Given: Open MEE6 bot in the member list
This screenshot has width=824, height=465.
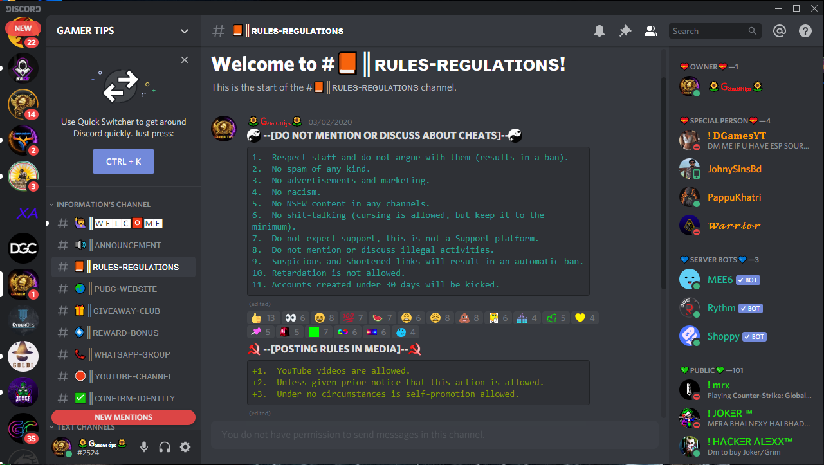Looking at the screenshot, I should click(746, 280).
